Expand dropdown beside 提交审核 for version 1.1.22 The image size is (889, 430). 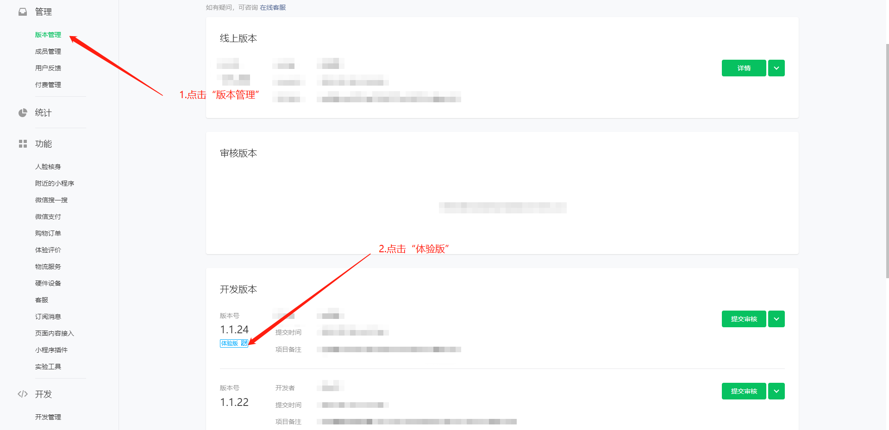point(776,391)
